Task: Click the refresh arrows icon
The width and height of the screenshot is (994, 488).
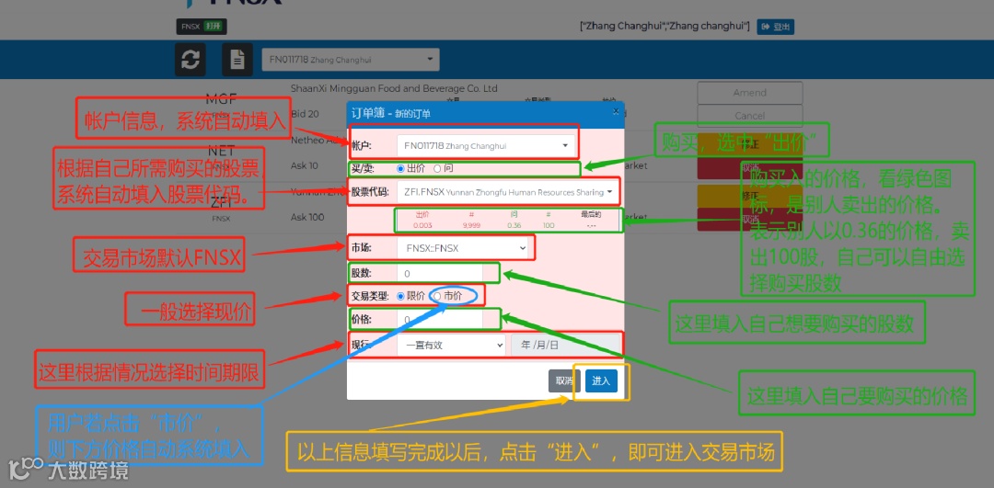Action: pyautogui.click(x=191, y=60)
